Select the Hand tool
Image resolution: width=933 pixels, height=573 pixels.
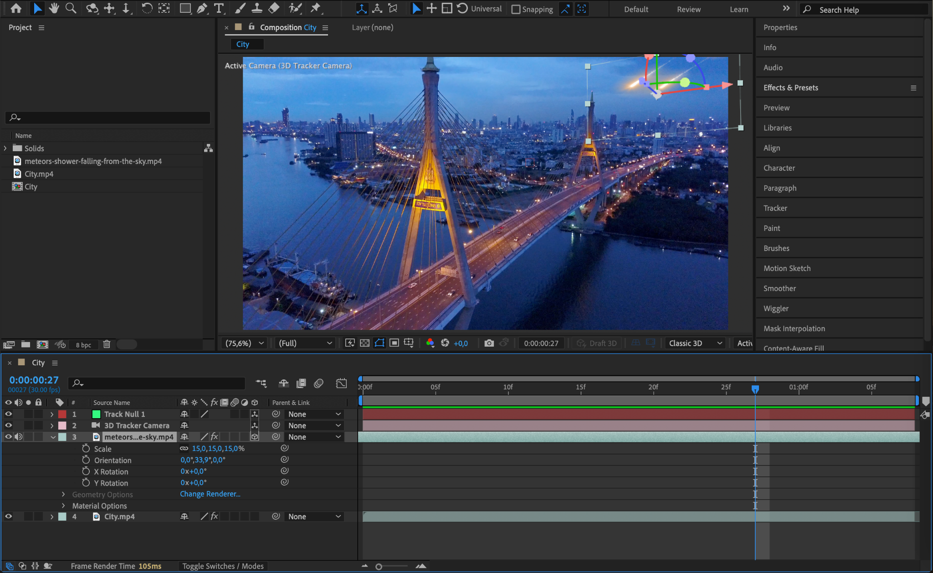tap(54, 8)
